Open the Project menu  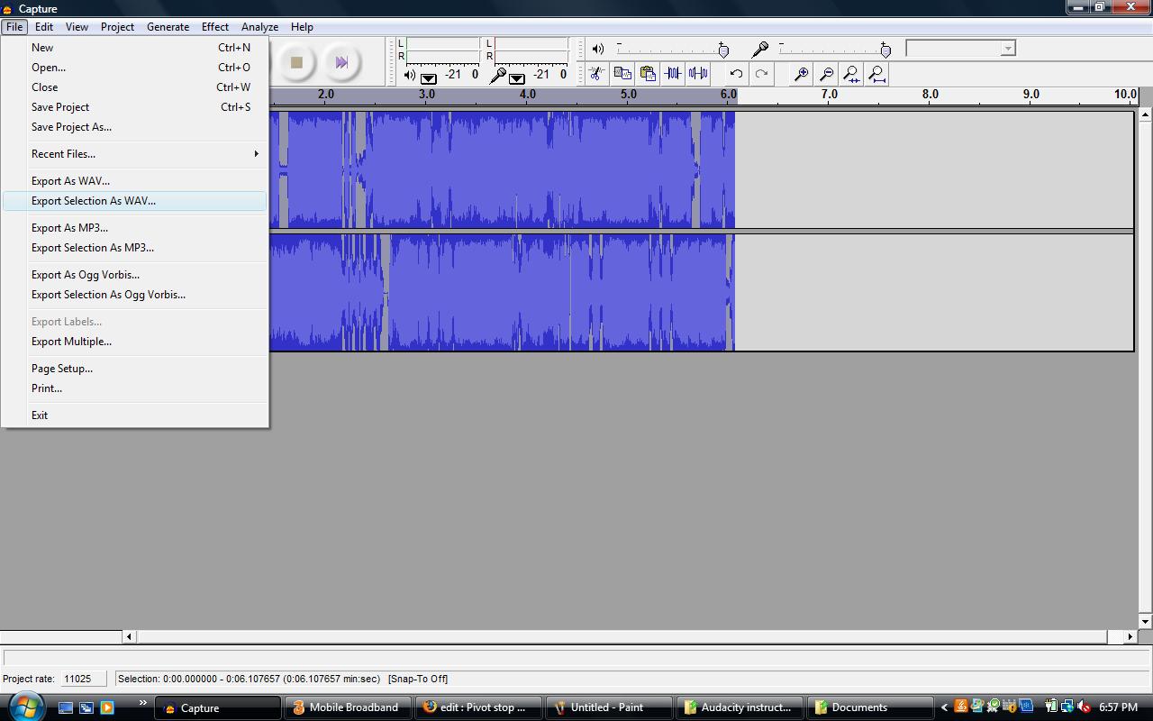pyautogui.click(x=117, y=26)
